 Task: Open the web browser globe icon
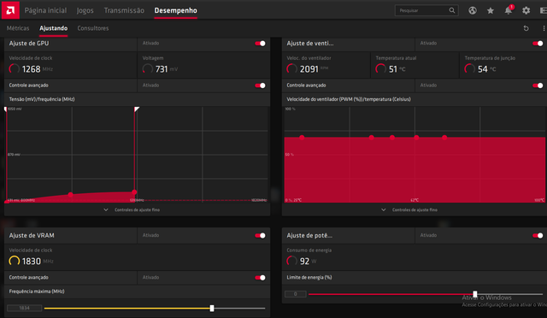point(473,10)
